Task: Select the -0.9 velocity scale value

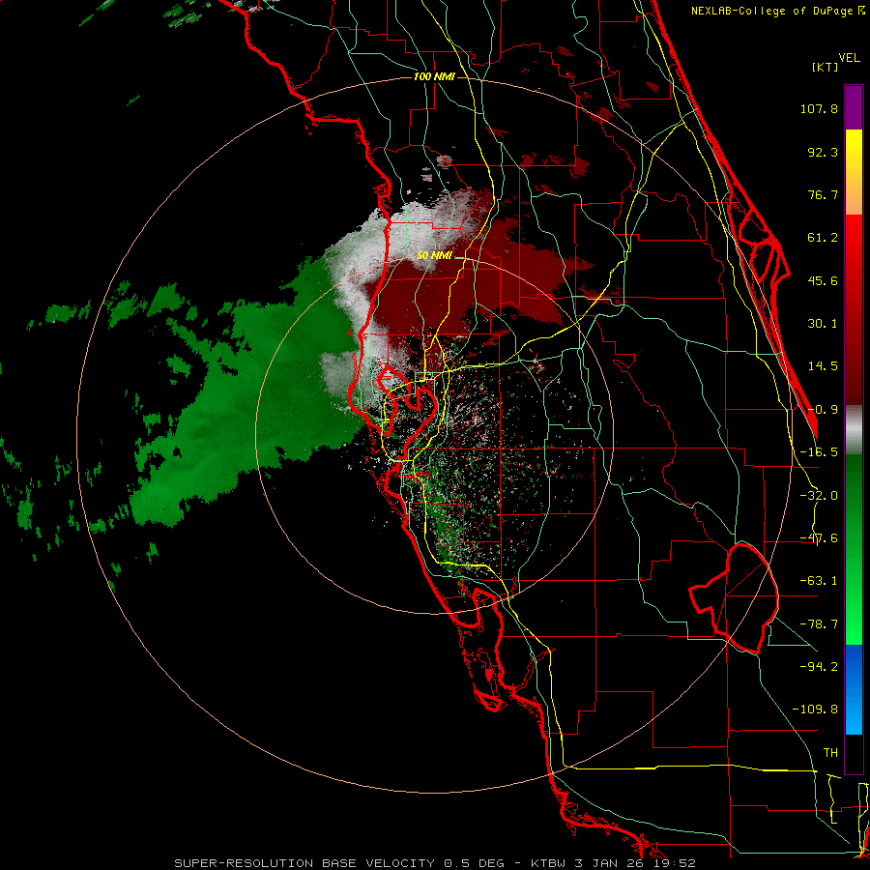Action: tap(823, 410)
